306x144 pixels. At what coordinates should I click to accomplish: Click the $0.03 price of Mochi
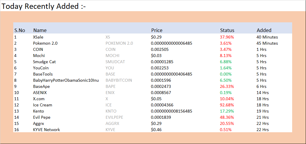[156, 56]
